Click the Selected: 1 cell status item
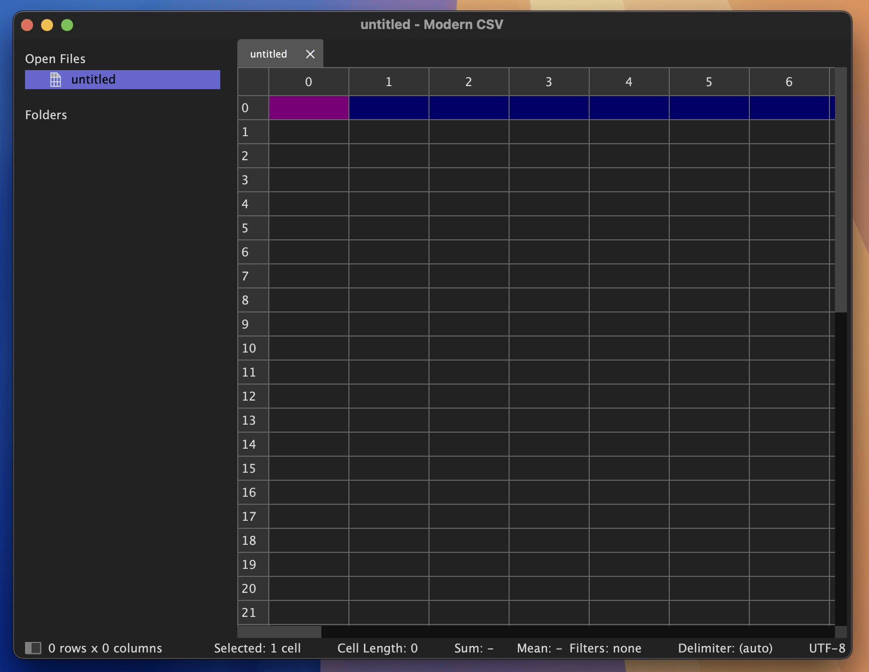869x672 pixels. (257, 648)
